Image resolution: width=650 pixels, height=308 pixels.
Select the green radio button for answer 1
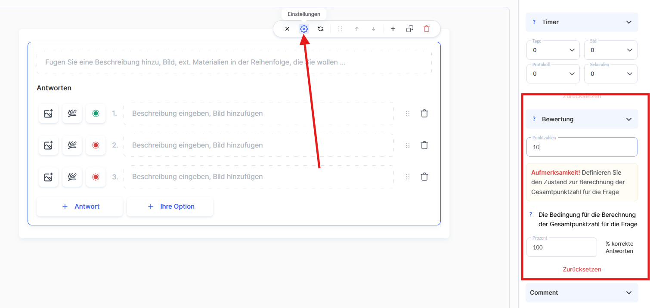[x=96, y=114]
